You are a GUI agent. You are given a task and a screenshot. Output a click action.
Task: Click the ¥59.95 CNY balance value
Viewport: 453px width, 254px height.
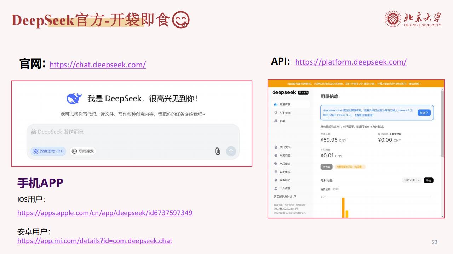(x=333, y=140)
